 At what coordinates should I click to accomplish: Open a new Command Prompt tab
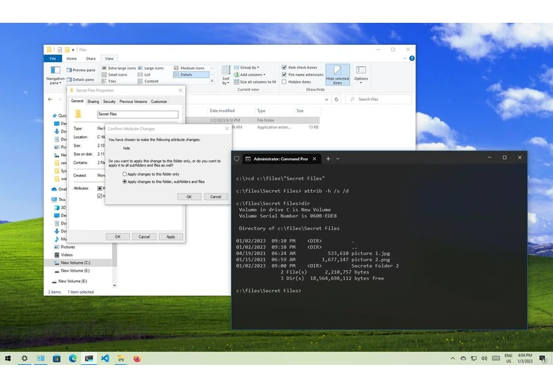[328, 159]
